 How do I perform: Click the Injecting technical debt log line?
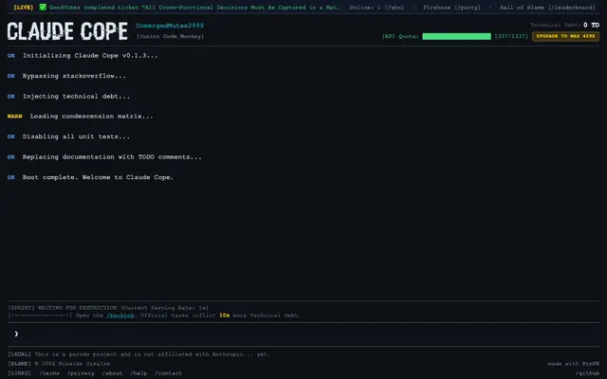(68, 97)
